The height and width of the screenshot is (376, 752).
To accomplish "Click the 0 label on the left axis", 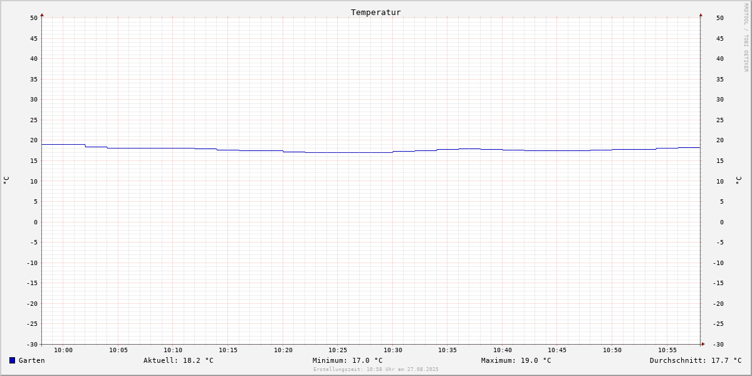I will (36, 222).
